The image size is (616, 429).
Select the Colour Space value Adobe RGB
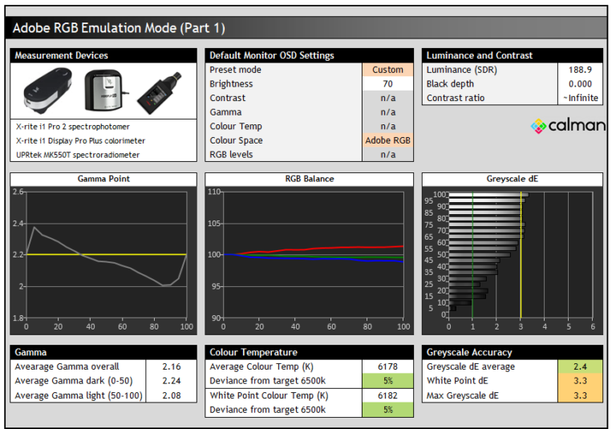click(x=387, y=140)
